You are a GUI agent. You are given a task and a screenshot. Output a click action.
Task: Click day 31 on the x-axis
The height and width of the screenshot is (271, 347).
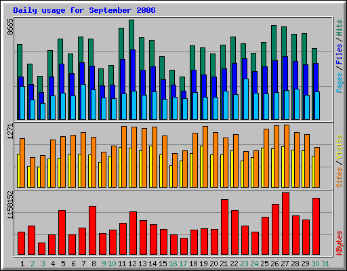point(325,264)
